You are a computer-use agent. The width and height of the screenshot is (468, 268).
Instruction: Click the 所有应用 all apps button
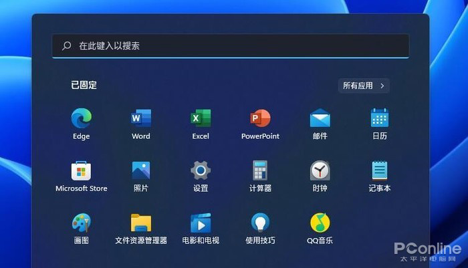[364, 86]
